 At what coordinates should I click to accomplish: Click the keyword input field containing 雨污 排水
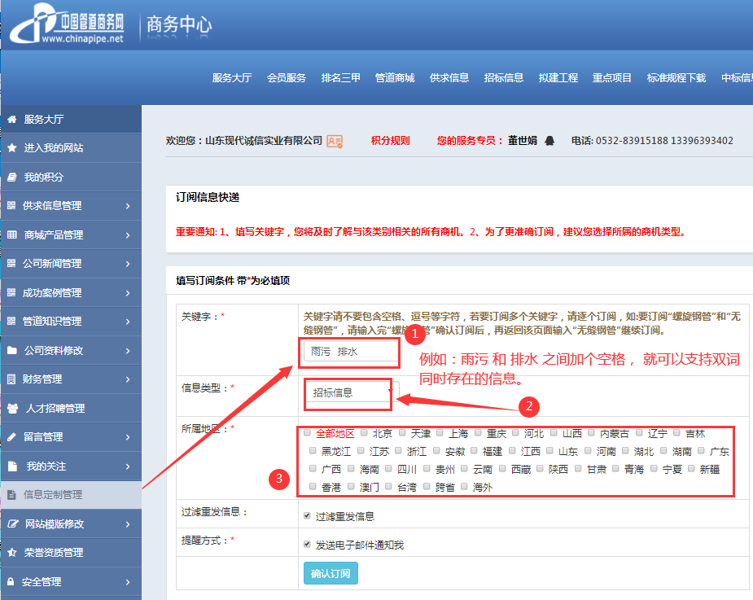pyautogui.click(x=350, y=352)
